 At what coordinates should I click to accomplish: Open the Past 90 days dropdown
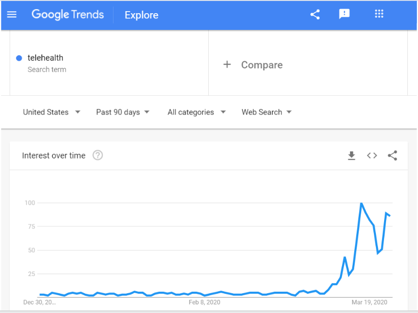point(123,112)
